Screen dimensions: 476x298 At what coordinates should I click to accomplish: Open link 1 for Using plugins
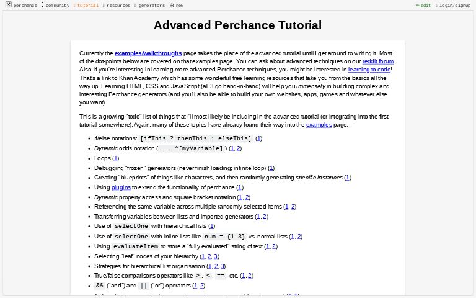tap(240, 187)
